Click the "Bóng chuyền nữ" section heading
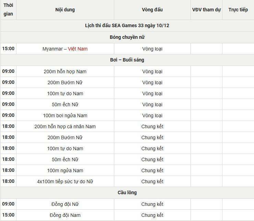Viewport: 254px width, 221px height. point(127,37)
